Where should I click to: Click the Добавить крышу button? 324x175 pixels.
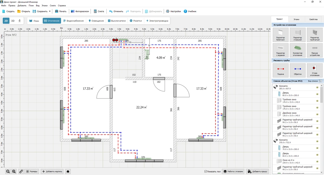point(258,171)
